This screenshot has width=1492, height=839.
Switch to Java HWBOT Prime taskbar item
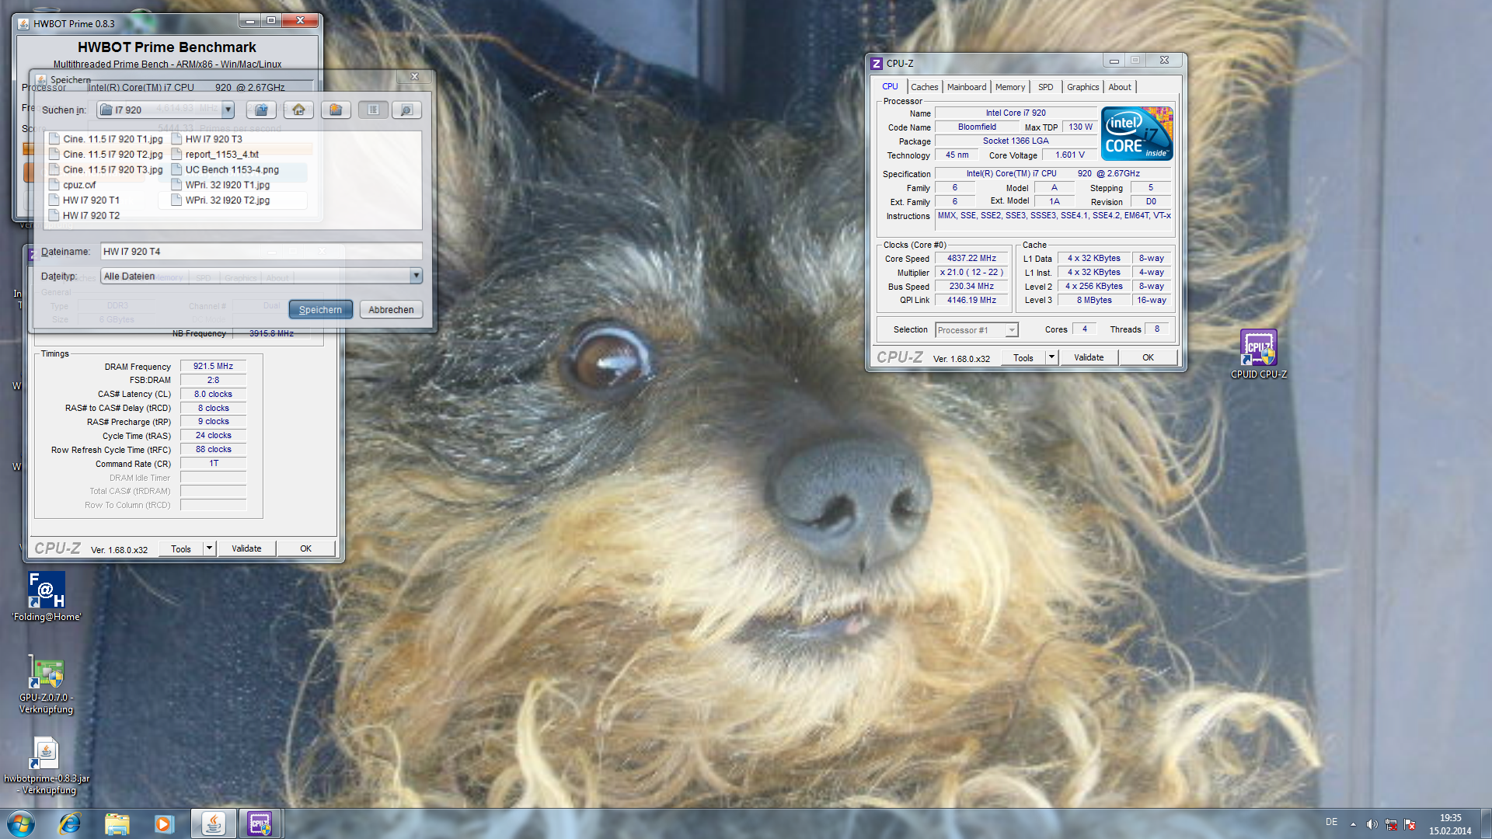pyautogui.click(x=213, y=823)
